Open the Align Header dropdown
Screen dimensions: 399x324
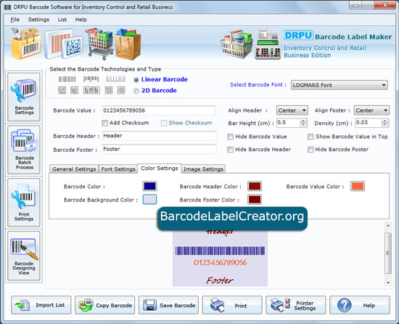point(292,110)
